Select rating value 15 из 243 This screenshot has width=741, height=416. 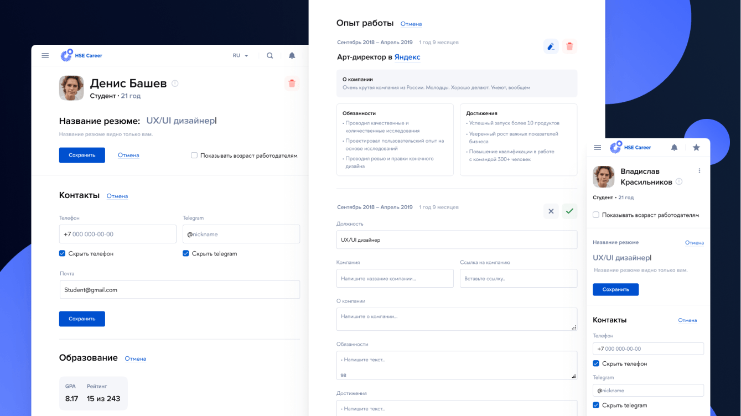tap(103, 398)
